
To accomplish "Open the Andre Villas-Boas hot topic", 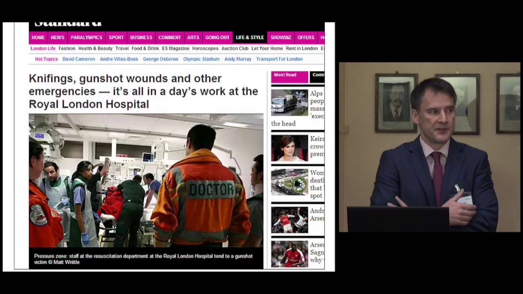I will [119, 59].
